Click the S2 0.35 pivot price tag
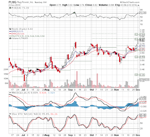This screenshot has width=150, height=137. point(140,75)
